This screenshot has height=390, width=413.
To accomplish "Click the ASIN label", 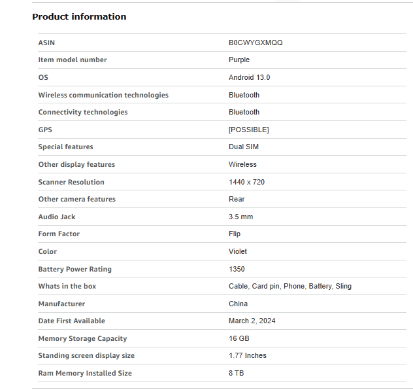I will point(46,43).
